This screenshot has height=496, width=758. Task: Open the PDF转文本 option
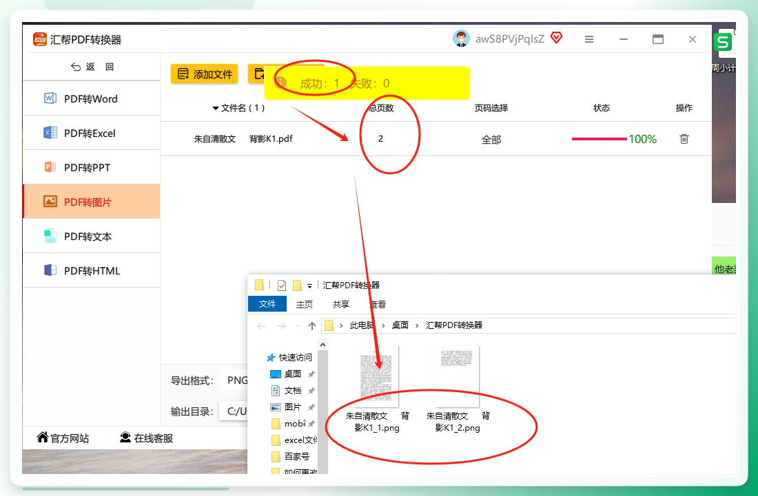[91, 236]
